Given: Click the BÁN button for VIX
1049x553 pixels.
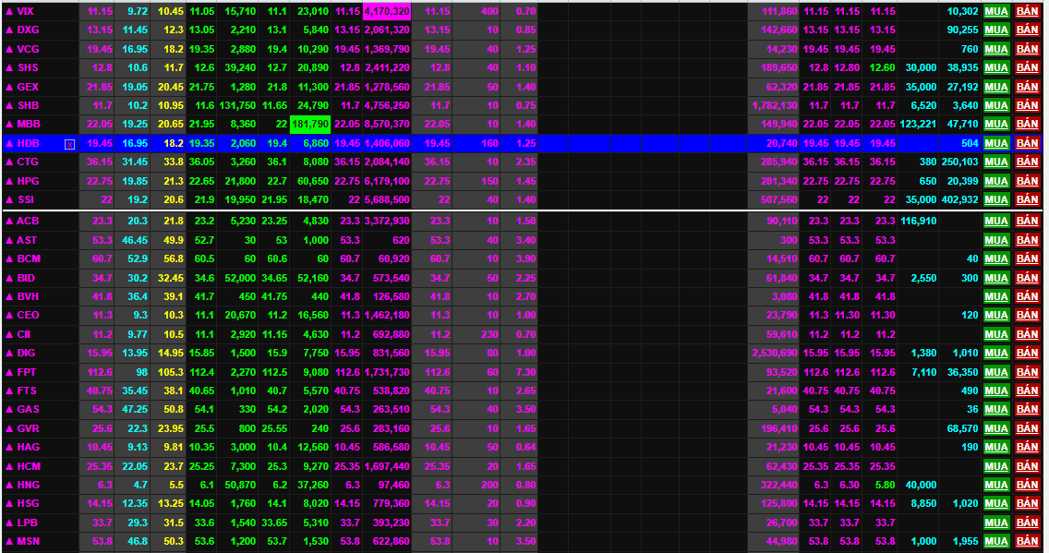Looking at the screenshot, I should pyautogui.click(x=1027, y=11).
